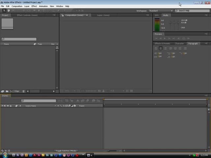Open the Composition (none) dropdown arrow
The height and width of the screenshot is (158, 211).
(x=87, y=15)
